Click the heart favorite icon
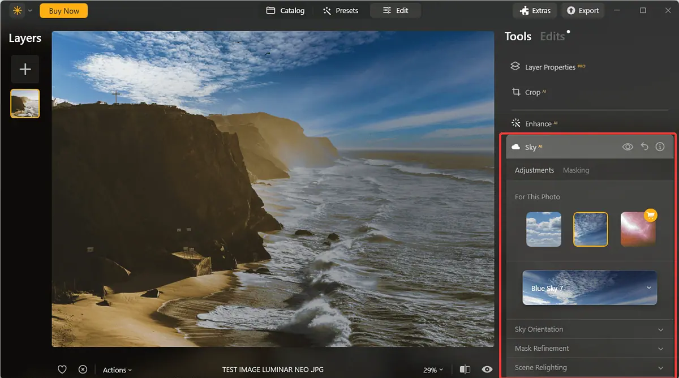This screenshot has height=378, width=679. pos(62,370)
